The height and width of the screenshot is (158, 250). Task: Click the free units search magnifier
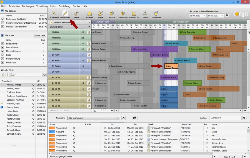(227, 16)
